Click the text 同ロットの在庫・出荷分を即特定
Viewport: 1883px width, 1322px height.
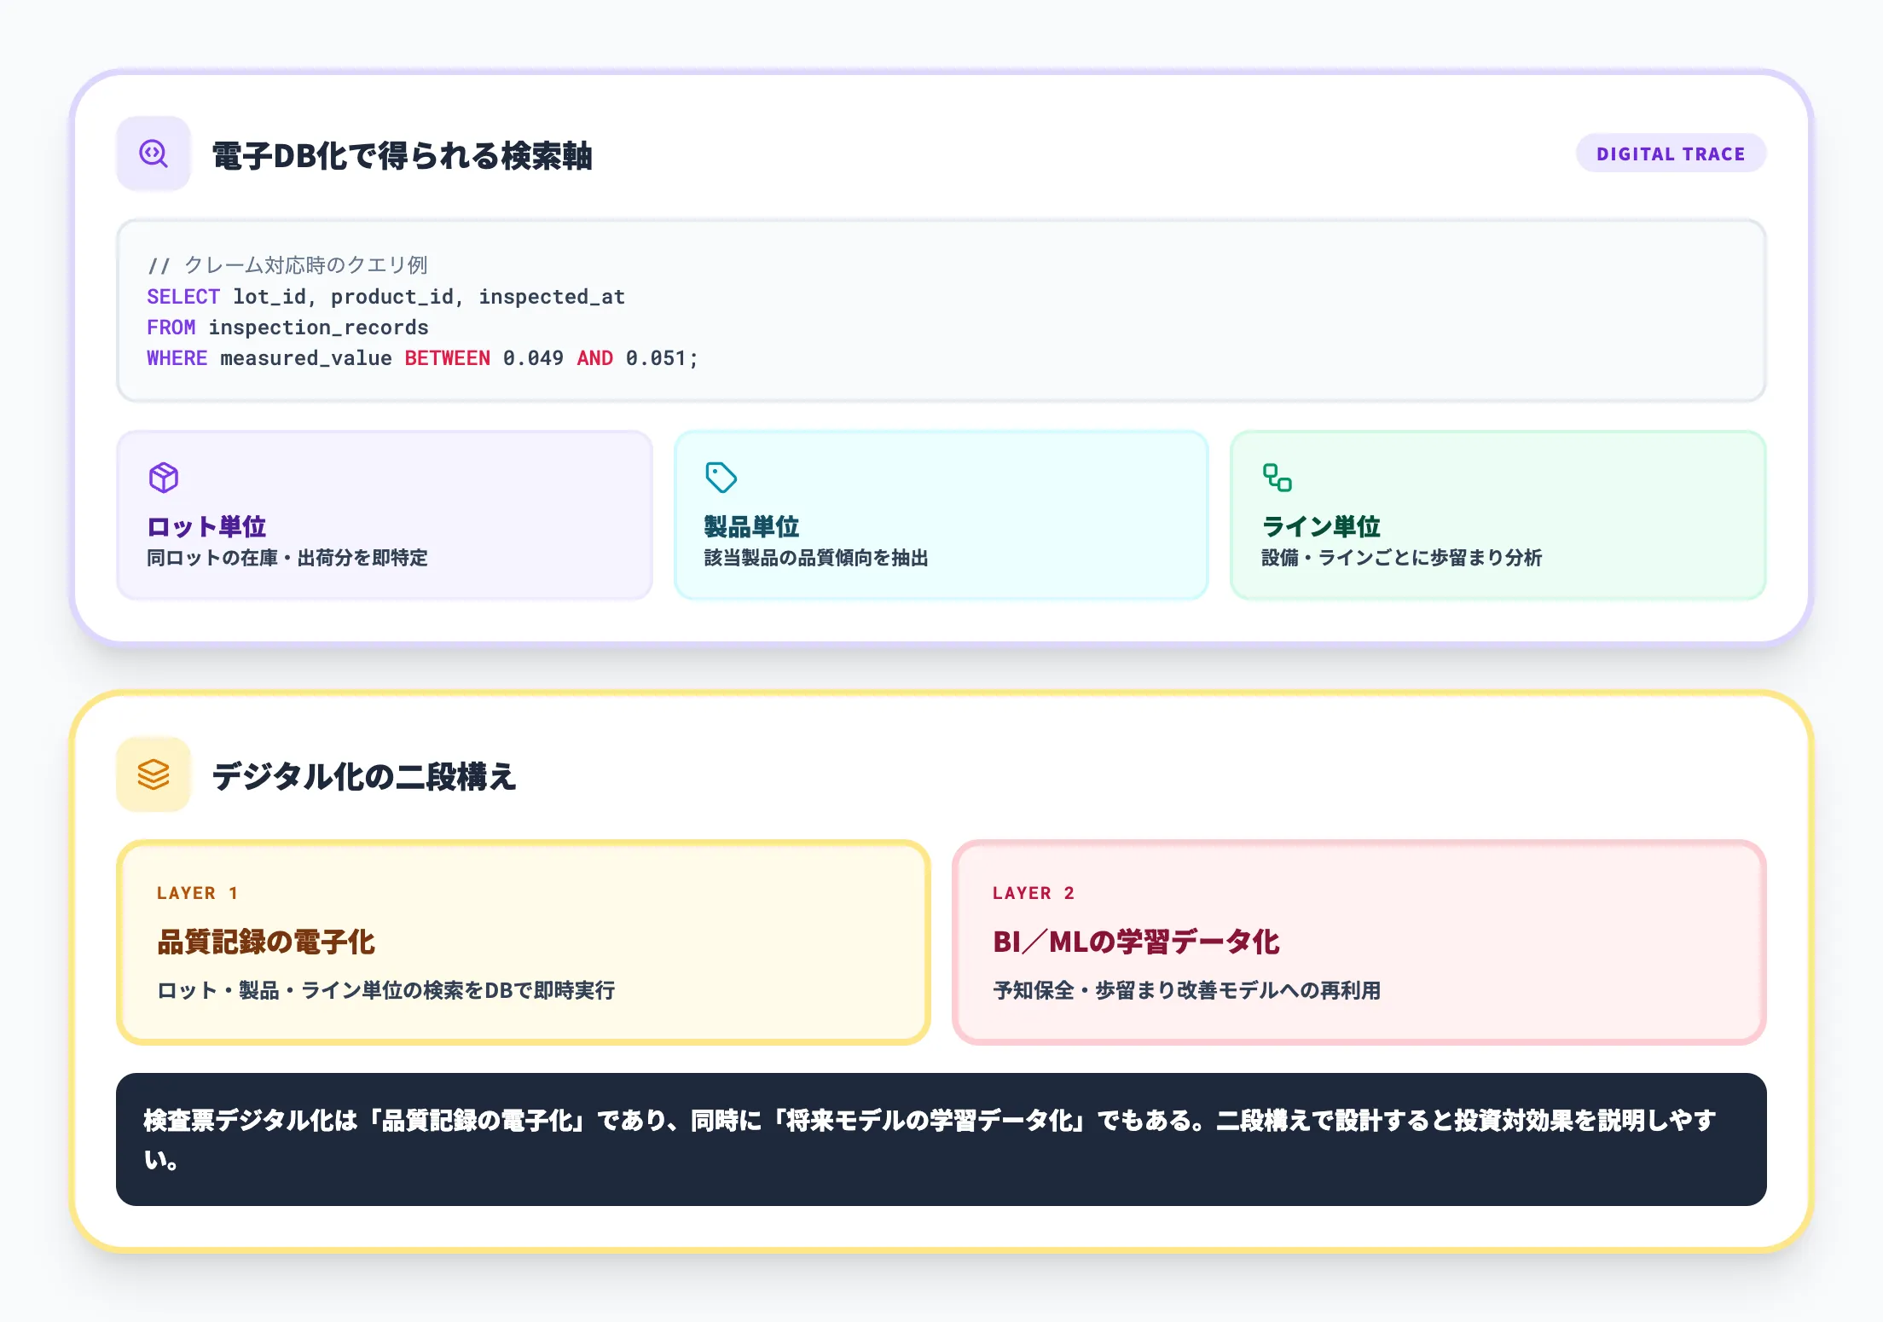point(288,559)
